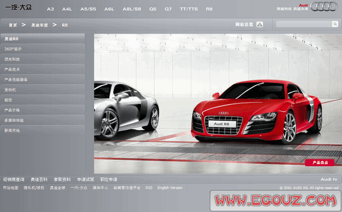The image size is (342, 212).
Task: Go to 首页 in the breadcrumb
Action: click(13, 25)
